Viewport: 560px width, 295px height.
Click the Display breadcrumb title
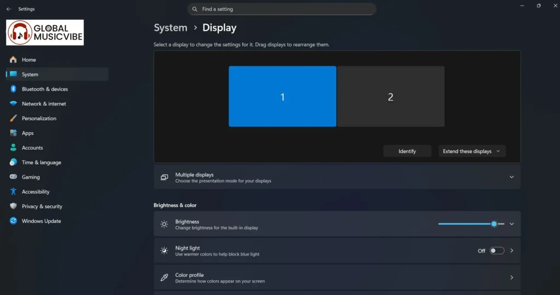click(219, 28)
